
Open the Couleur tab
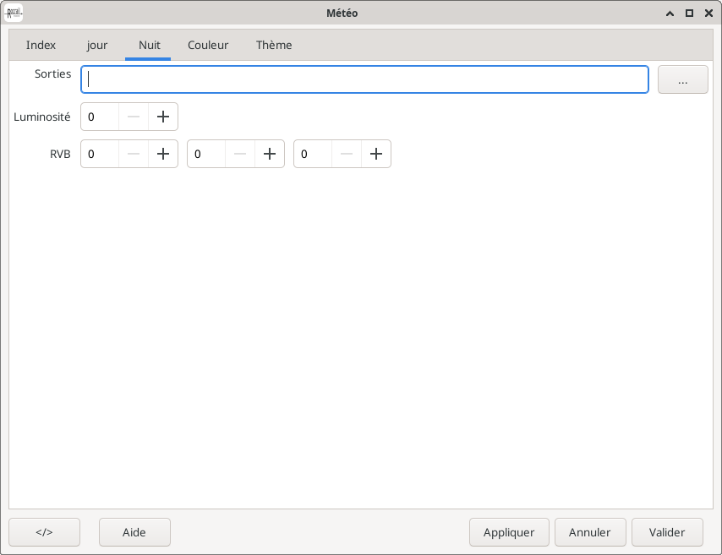coord(208,46)
